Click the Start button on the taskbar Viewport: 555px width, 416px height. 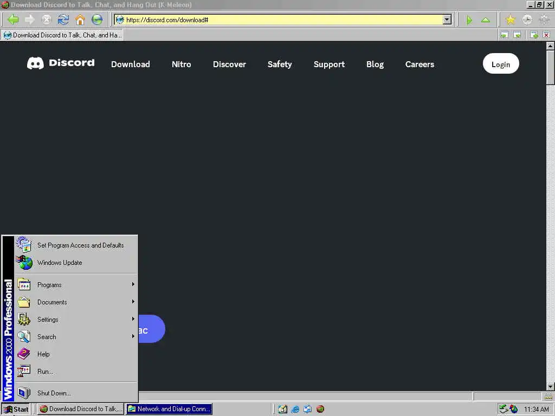click(x=16, y=409)
